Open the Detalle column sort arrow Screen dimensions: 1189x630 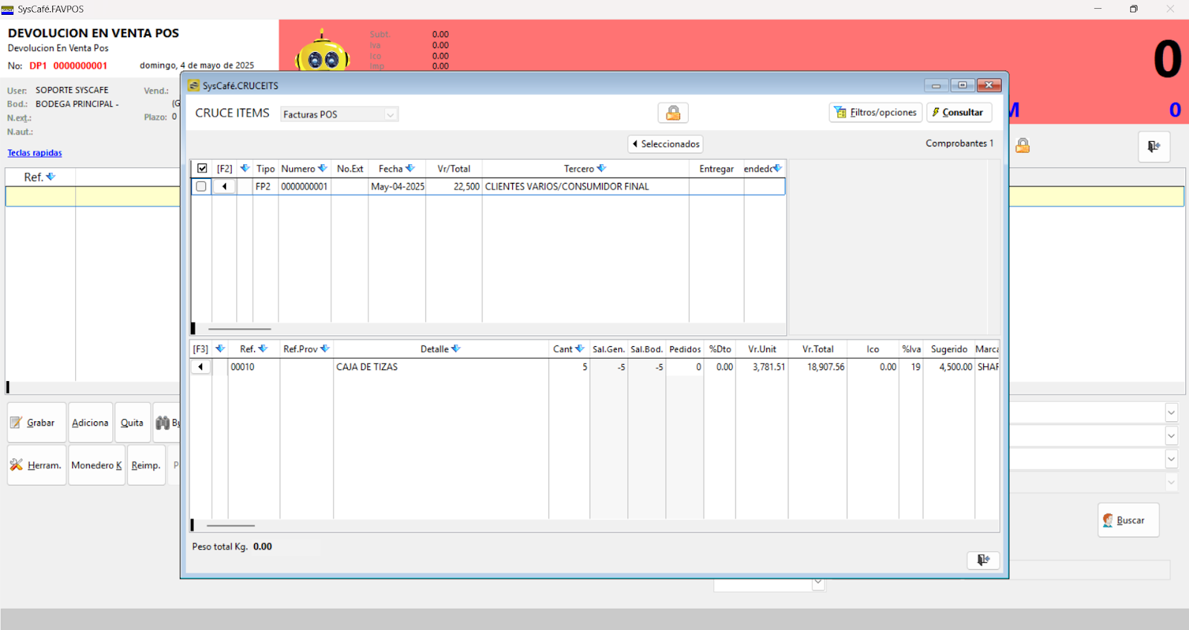click(456, 348)
